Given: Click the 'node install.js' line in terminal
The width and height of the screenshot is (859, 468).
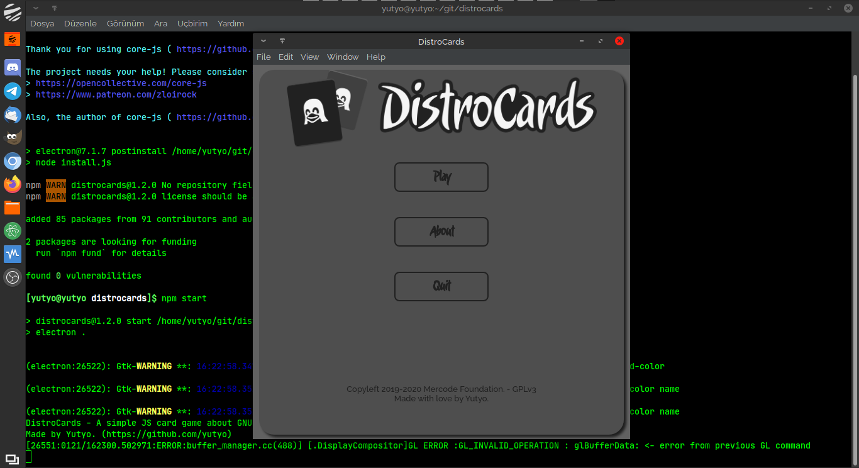Looking at the screenshot, I should pos(69,162).
